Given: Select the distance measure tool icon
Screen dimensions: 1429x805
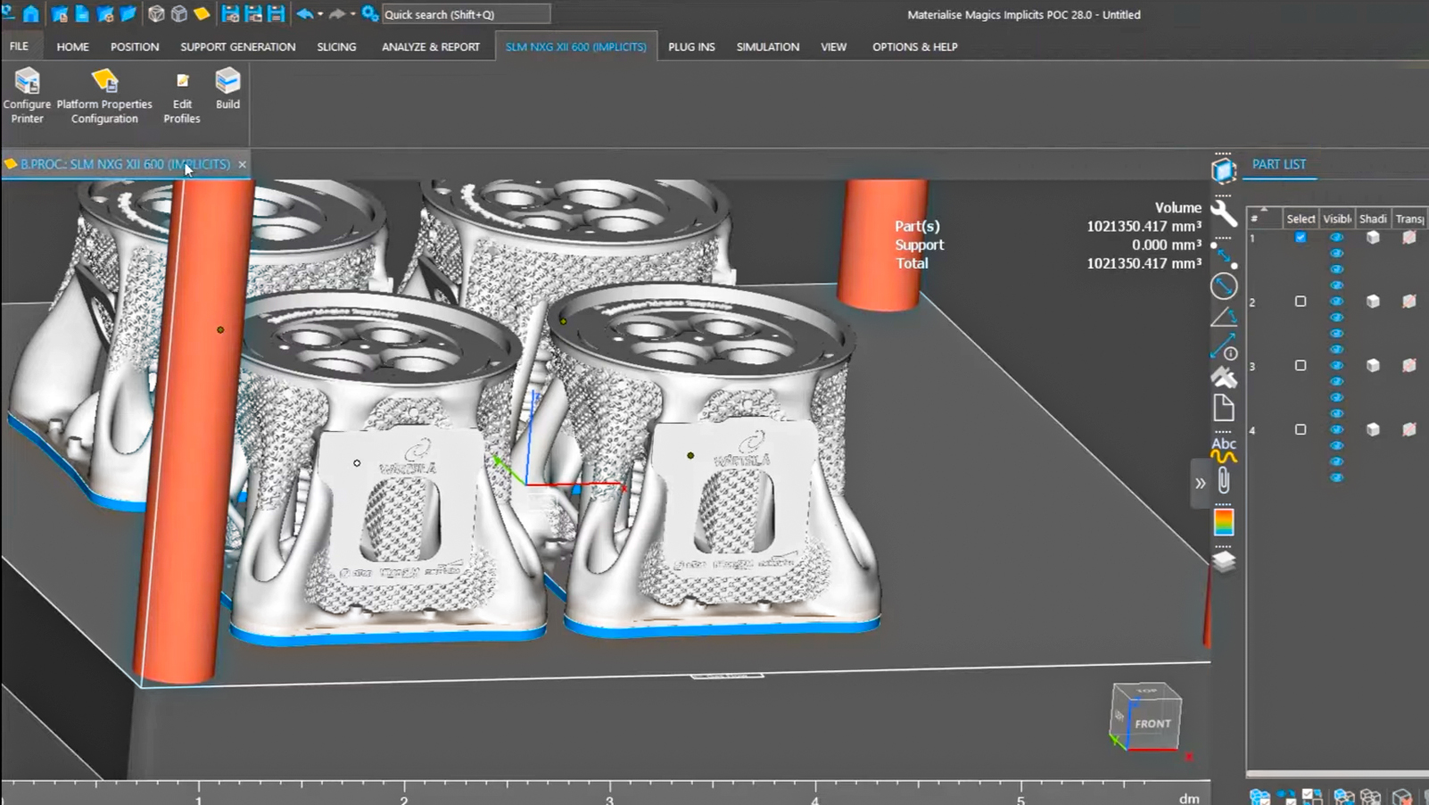Looking at the screenshot, I should (1224, 253).
